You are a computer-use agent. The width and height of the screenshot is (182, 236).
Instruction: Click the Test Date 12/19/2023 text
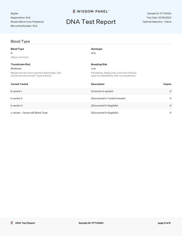coord(159,18)
